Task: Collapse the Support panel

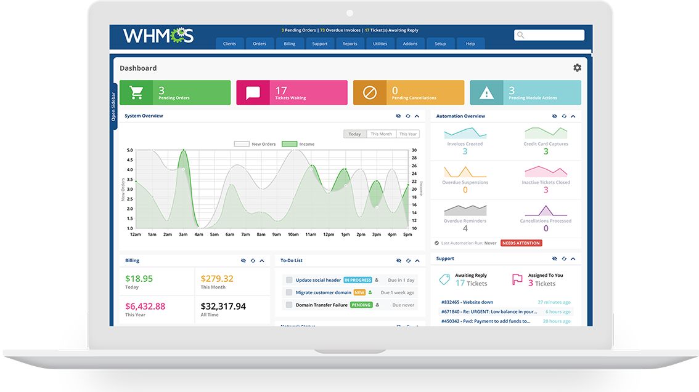Action: (573, 258)
